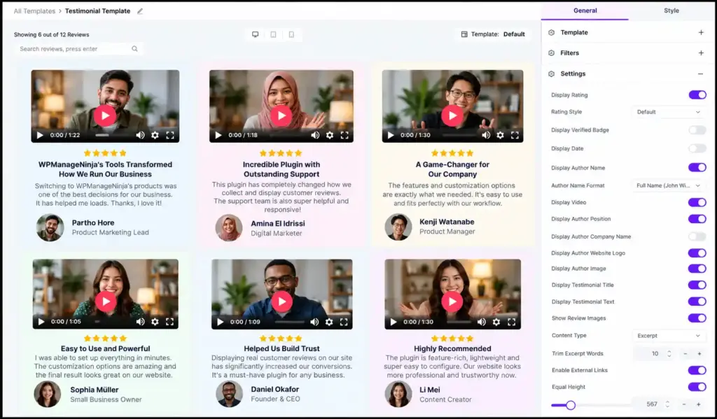Decrease Trim Excerpt Words with minus button
The width and height of the screenshot is (717, 419).
click(x=685, y=354)
